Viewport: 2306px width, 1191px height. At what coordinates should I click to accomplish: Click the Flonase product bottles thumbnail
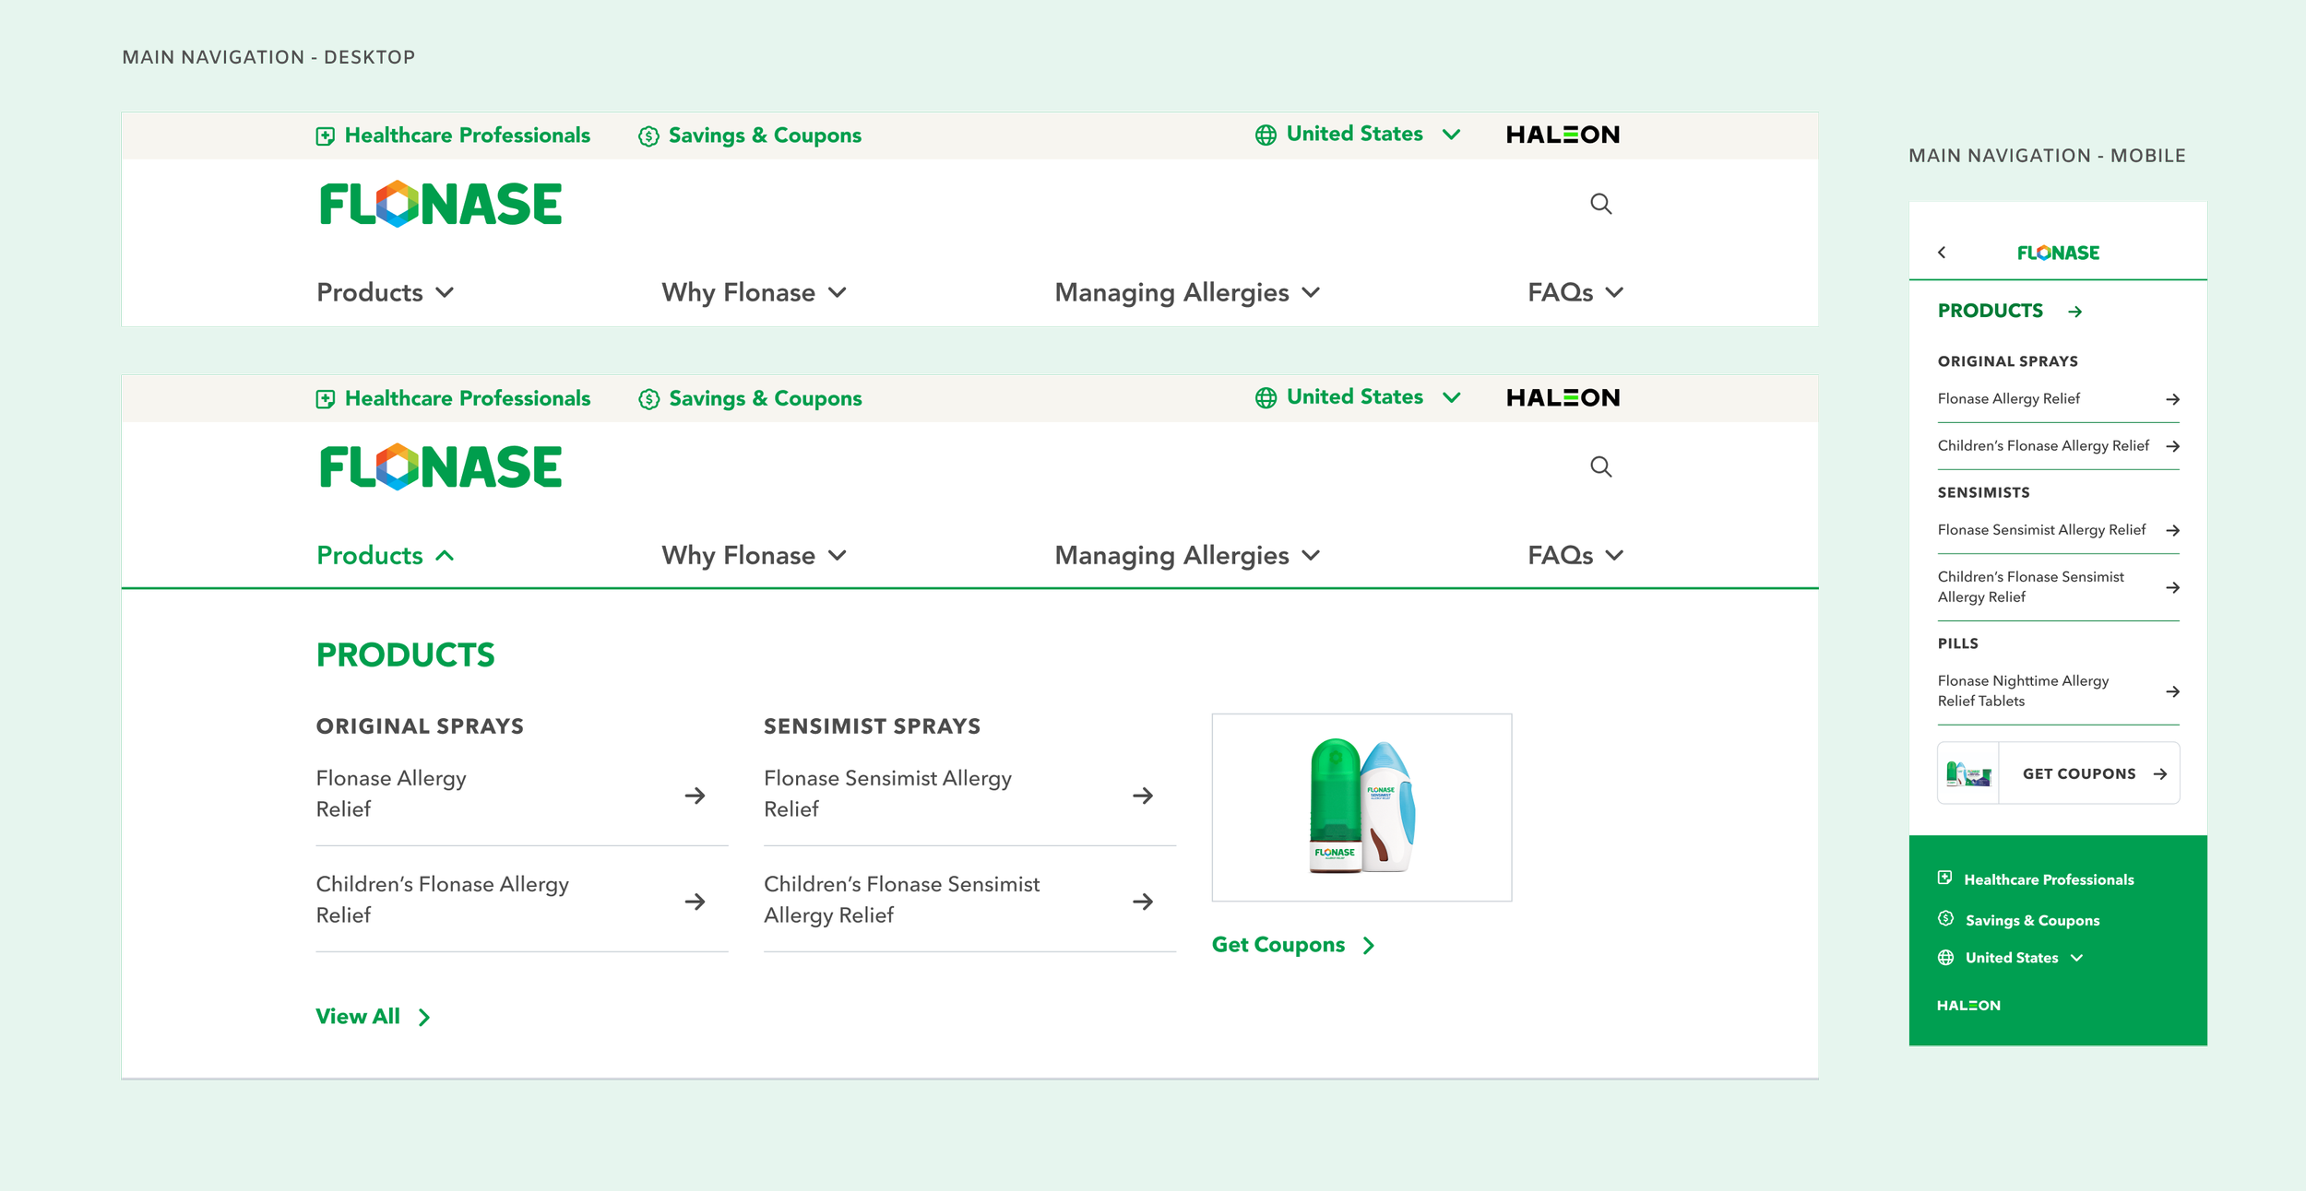coord(1361,807)
